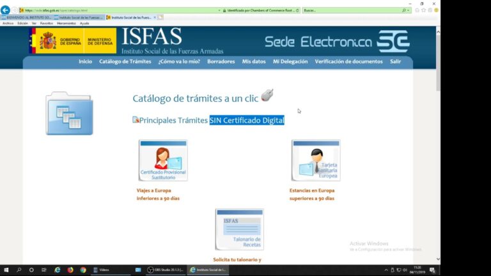The image size is (491, 276).
Task: Click the browser forward arrow button
Action: [x=15, y=10]
